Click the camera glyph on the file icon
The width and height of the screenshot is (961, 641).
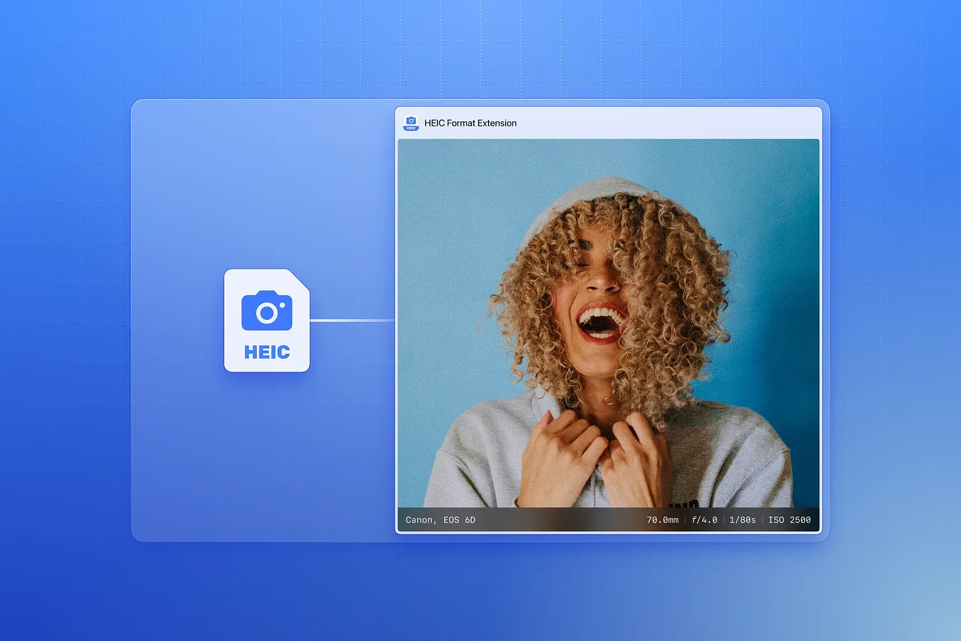267,311
